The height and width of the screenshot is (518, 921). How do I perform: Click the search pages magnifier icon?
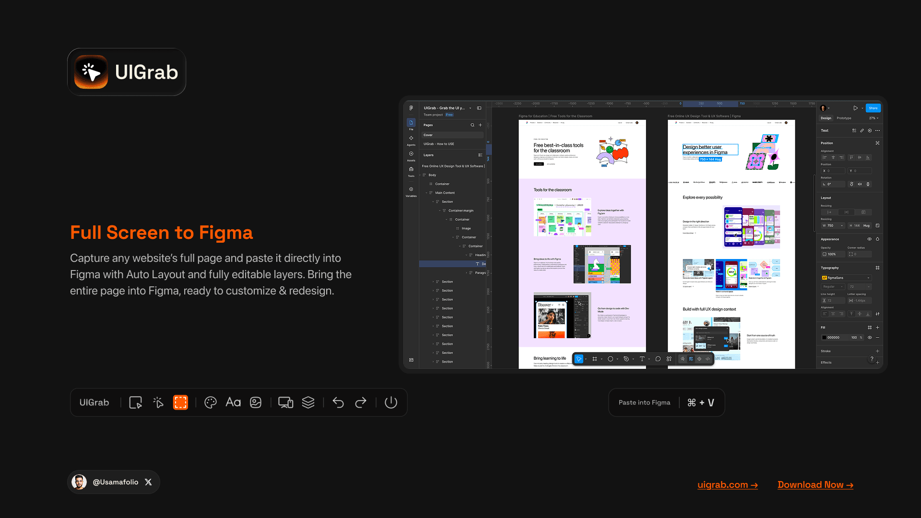click(472, 125)
